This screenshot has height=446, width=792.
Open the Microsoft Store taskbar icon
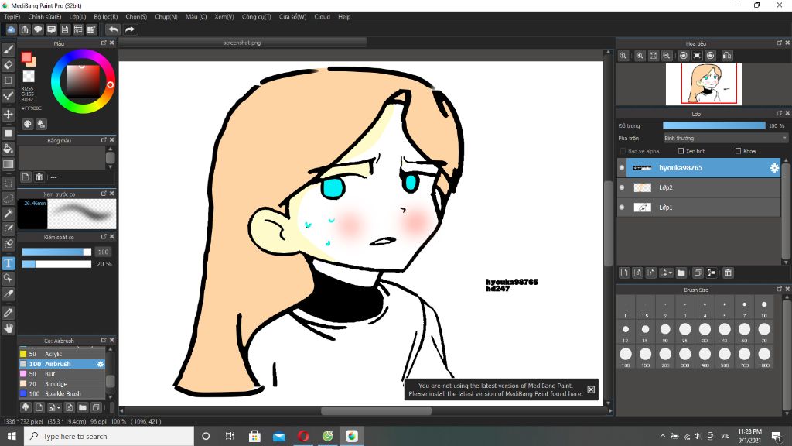[x=254, y=436]
